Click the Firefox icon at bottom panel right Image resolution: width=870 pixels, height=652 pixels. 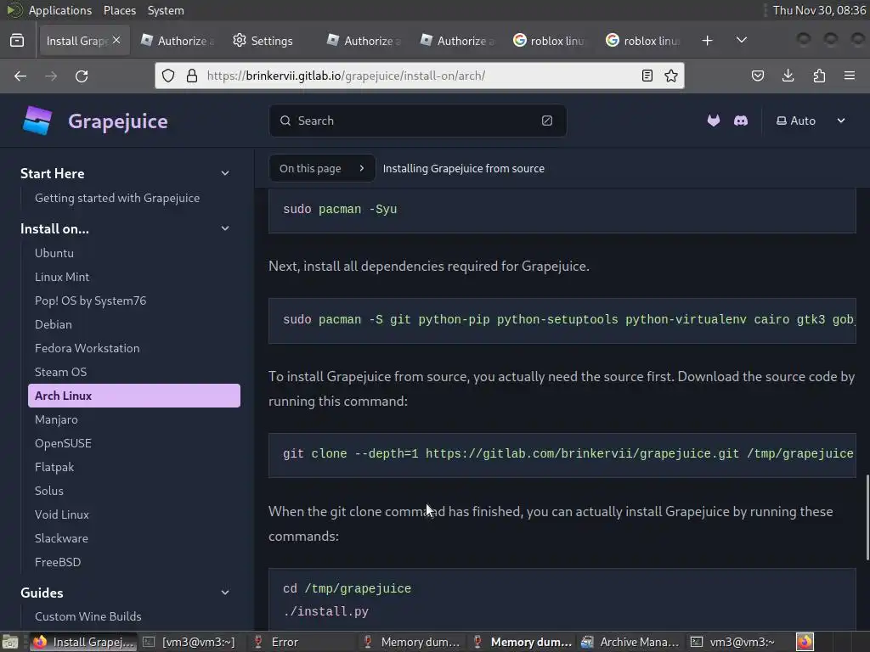(805, 642)
